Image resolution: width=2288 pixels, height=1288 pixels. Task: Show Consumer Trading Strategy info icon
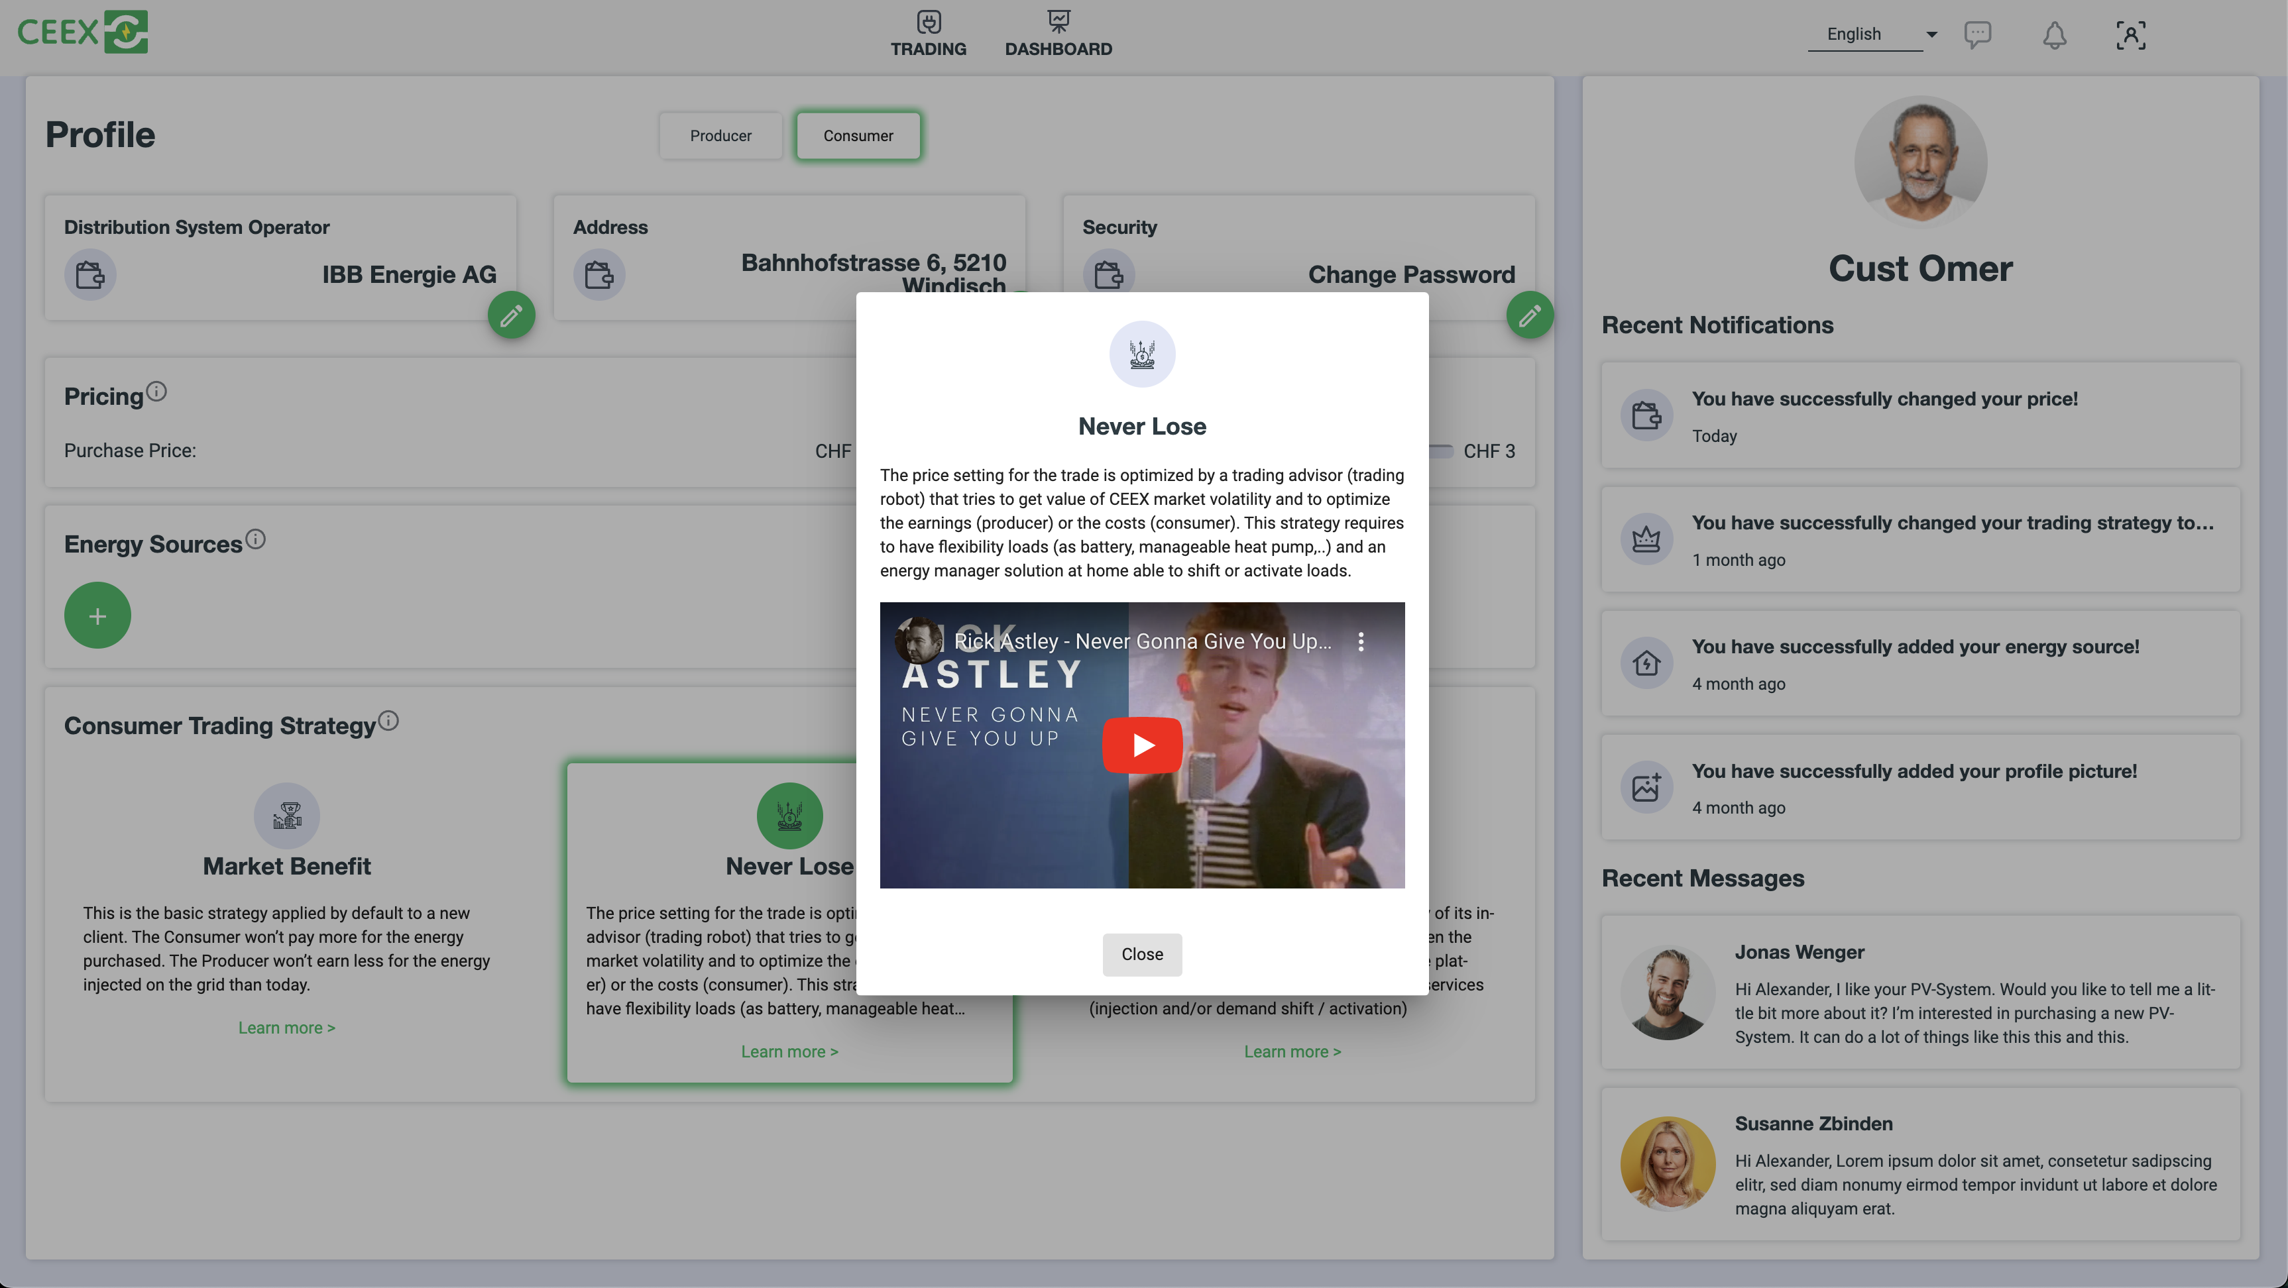(388, 721)
